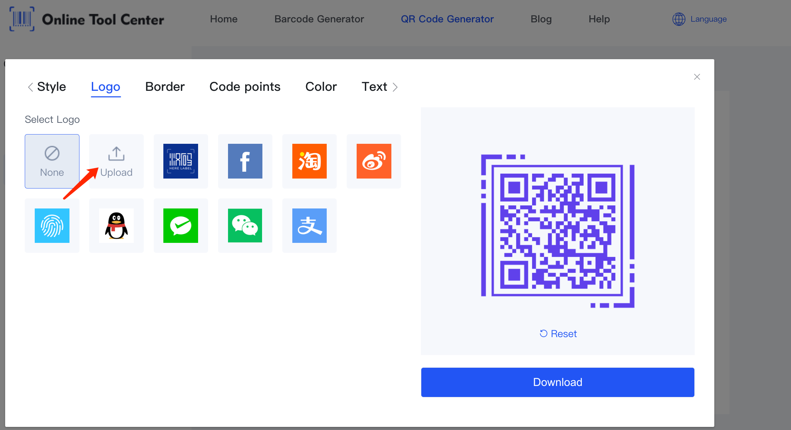The height and width of the screenshot is (430, 791).
Task: Switch to the Color tab
Action: tap(321, 87)
